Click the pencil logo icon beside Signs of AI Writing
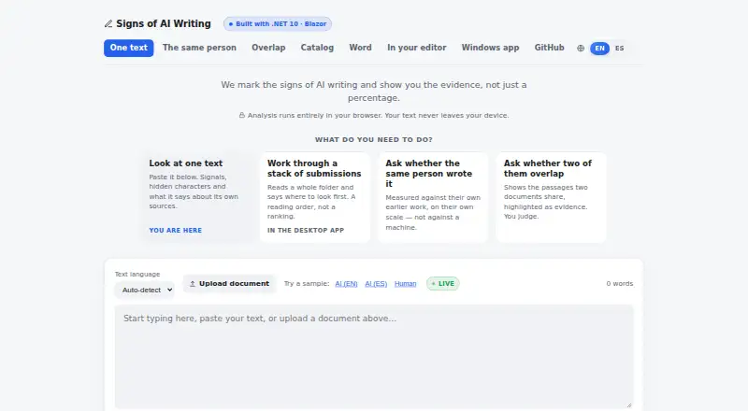Screen dimensions: 748x411 pos(108,24)
